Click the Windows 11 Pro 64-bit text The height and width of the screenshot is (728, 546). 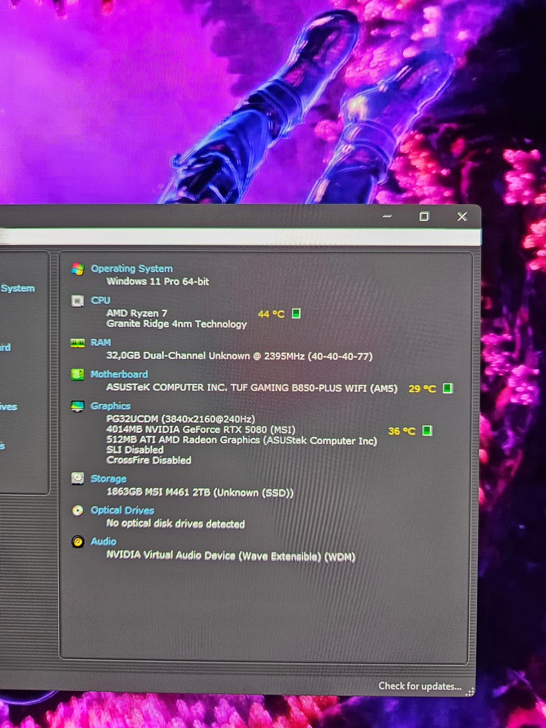(158, 281)
